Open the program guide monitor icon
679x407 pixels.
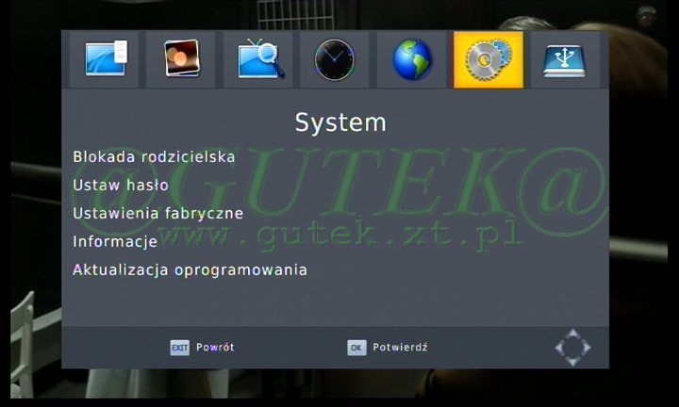104,59
